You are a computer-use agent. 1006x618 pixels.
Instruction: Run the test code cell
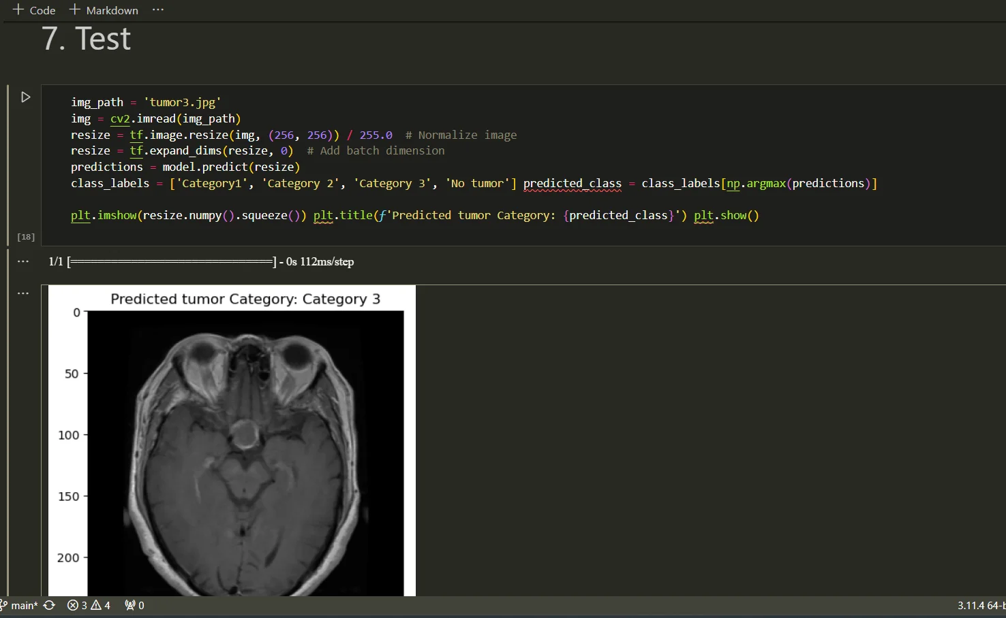(x=25, y=97)
